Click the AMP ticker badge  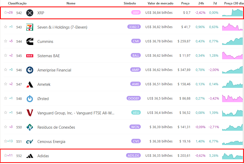click(x=136, y=70)
